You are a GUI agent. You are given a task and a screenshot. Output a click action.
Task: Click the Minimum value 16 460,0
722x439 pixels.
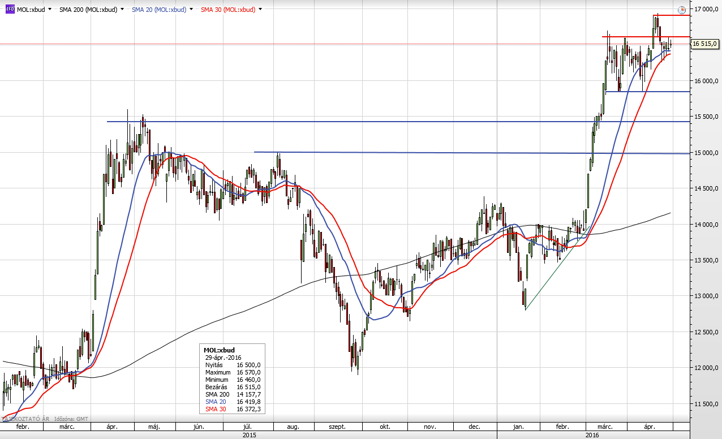(248, 380)
